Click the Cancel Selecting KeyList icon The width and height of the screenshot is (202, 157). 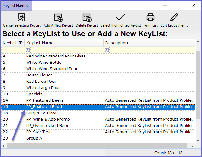(x=21, y=17)
